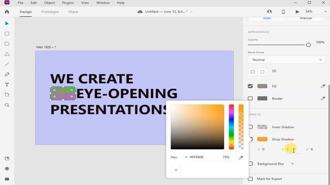Select the Auto height option
Screen dimensions: 330x185
tap(267, 18)
